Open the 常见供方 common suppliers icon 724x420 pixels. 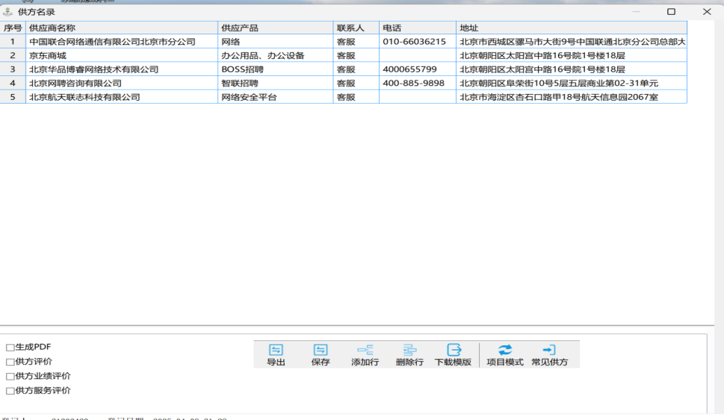coord(549,350)
